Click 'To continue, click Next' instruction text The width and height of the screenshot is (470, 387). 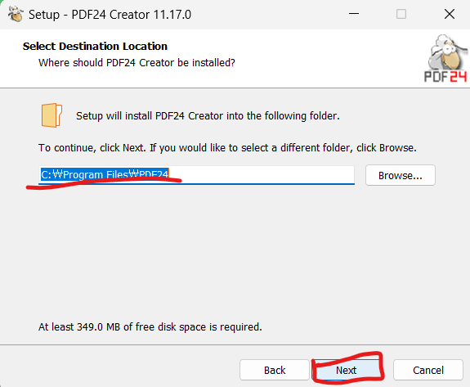(227, 147)
